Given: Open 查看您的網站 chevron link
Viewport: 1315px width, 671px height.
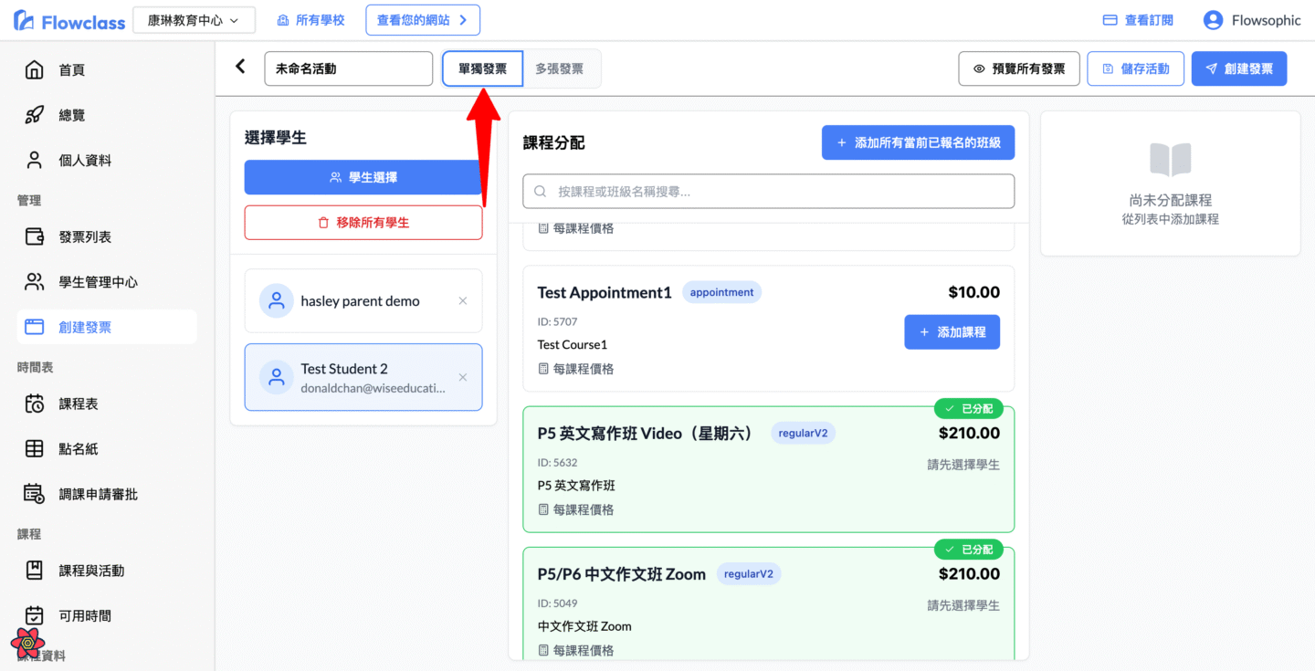Looking at the screenshot, I should [x=422, y=20].
